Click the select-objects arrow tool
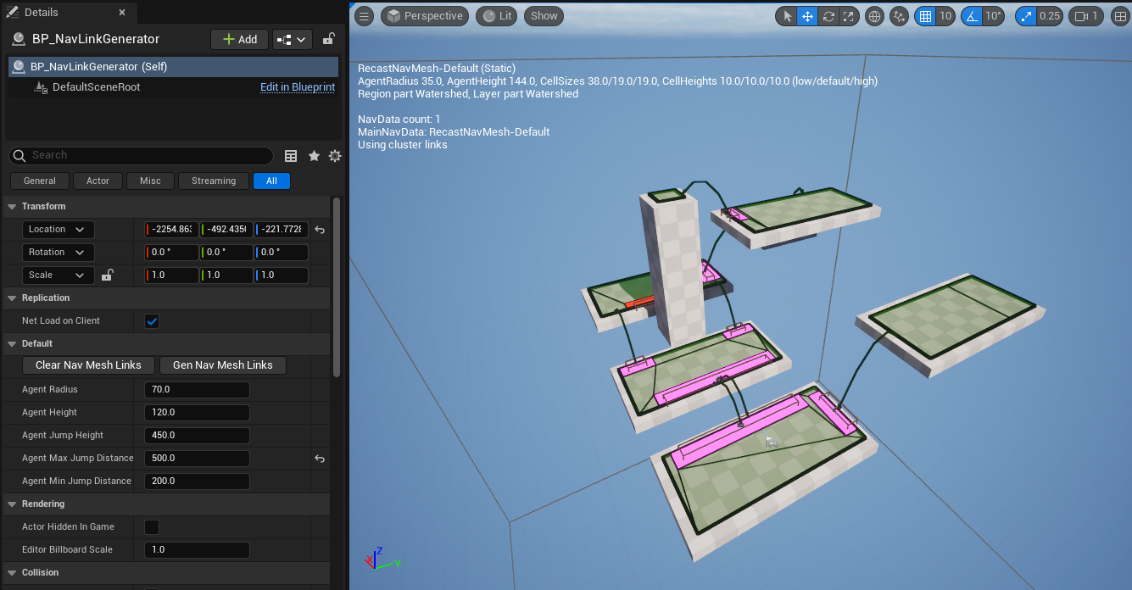Screen dimensions: 1132x590 click(787, 16)
